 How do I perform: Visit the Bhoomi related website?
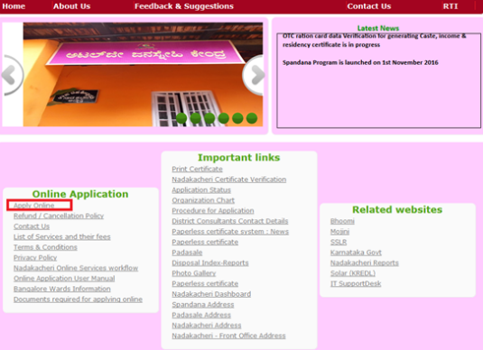click(x=342, y=221)
